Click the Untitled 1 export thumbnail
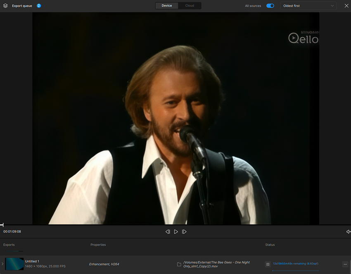The image size is (351, 274). (14, 264)
